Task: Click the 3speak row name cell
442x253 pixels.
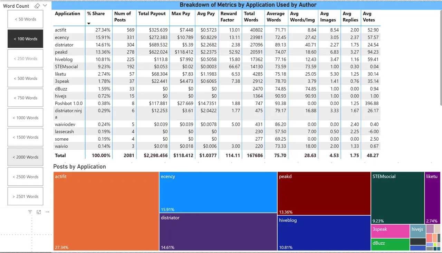Action: coord(62,81)
